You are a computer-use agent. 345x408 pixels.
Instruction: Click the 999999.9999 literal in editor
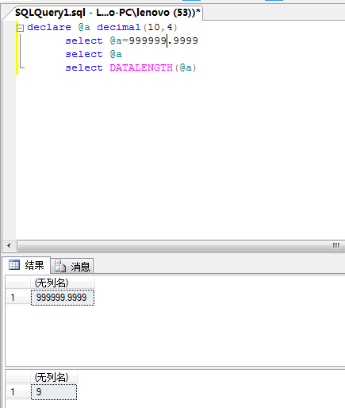click(163, 40)
